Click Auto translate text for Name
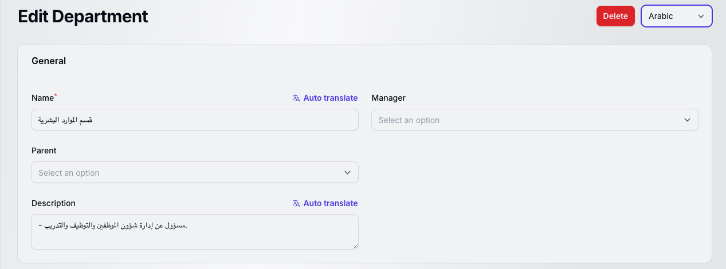The image size is (726, 269). click(330, 98)
